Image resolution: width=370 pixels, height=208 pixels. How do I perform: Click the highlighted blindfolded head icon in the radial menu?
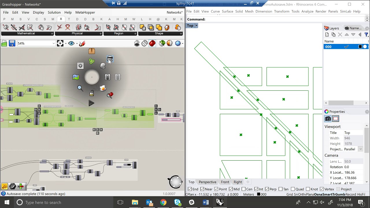[x=110, y=59]
